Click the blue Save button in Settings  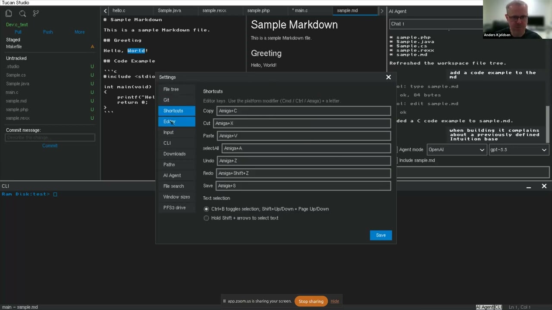tap(381, 235)
